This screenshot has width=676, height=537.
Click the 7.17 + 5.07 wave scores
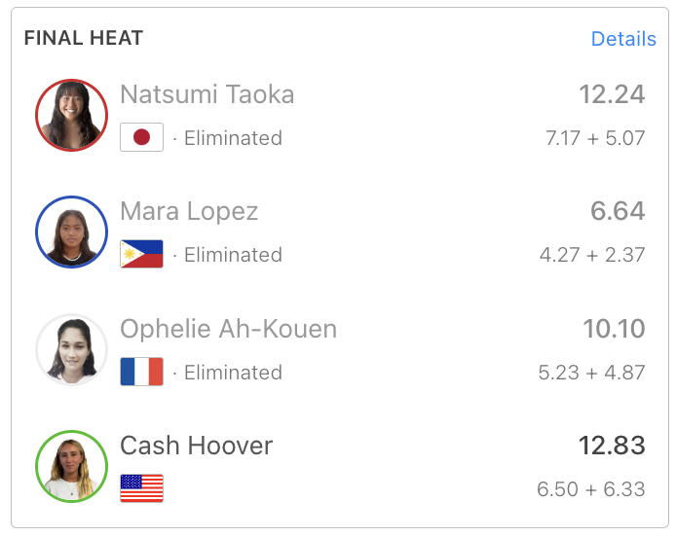[x=595, y=138]
